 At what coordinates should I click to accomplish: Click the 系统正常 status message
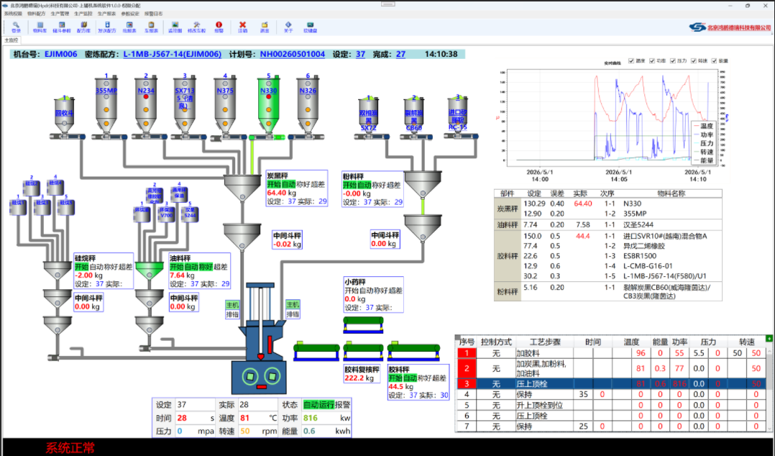[x=70, y=448]
